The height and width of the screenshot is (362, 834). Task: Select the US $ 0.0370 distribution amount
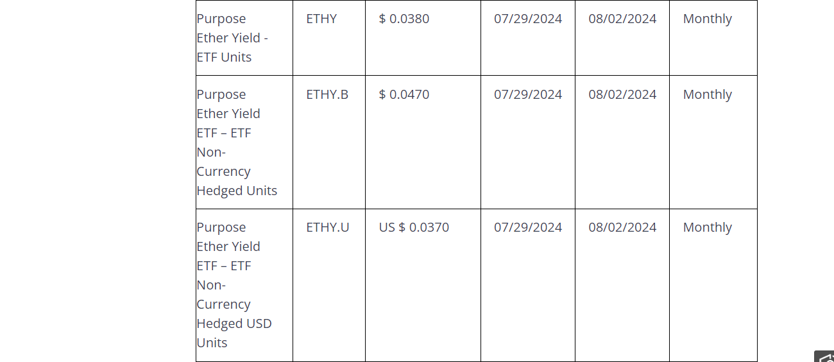[x=414, y=228]
